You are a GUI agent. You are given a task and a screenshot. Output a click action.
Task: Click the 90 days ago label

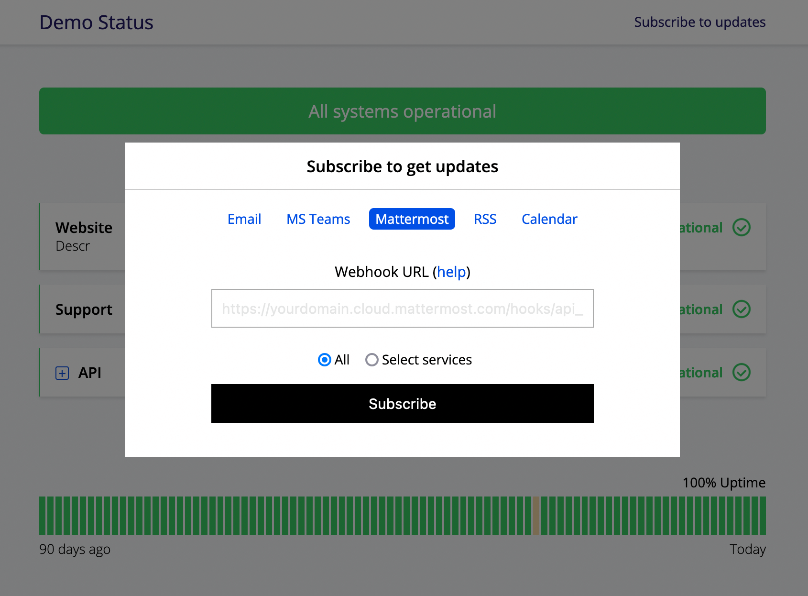[75, 549]
